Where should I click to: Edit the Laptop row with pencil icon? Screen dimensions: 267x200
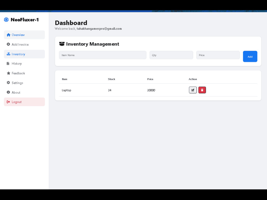[x=193, y=90]
